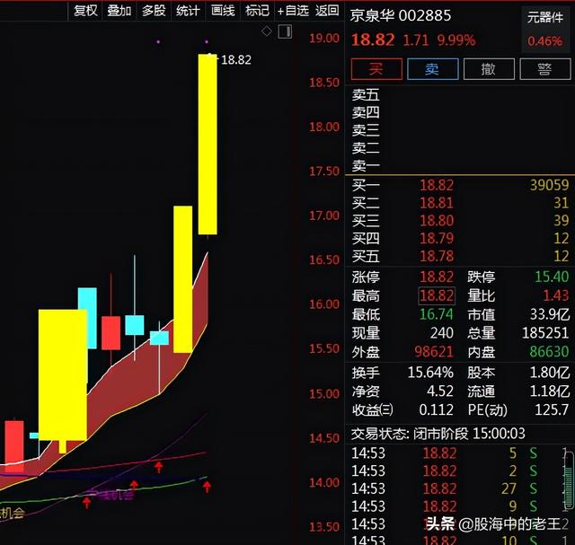Open the 多股 multi-stock view
Screen dimensions: 575x545
[154, 11]
